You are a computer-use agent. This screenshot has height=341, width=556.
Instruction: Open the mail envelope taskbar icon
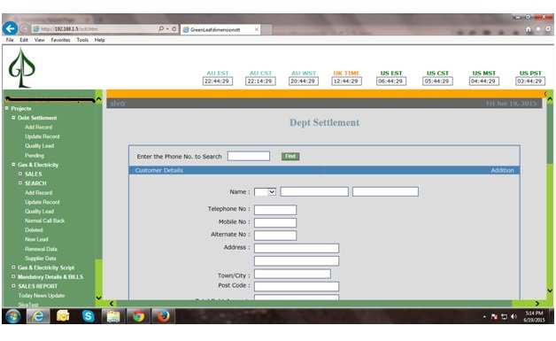point(63,316)
